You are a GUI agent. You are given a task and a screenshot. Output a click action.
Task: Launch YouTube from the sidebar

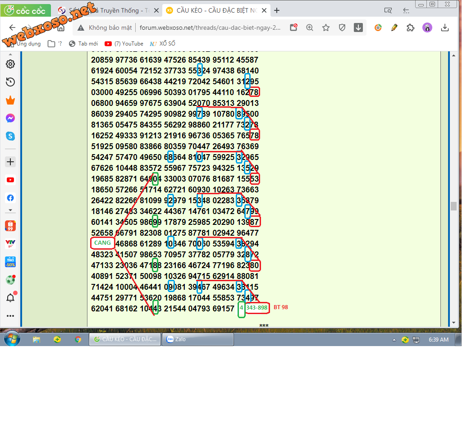10,180
